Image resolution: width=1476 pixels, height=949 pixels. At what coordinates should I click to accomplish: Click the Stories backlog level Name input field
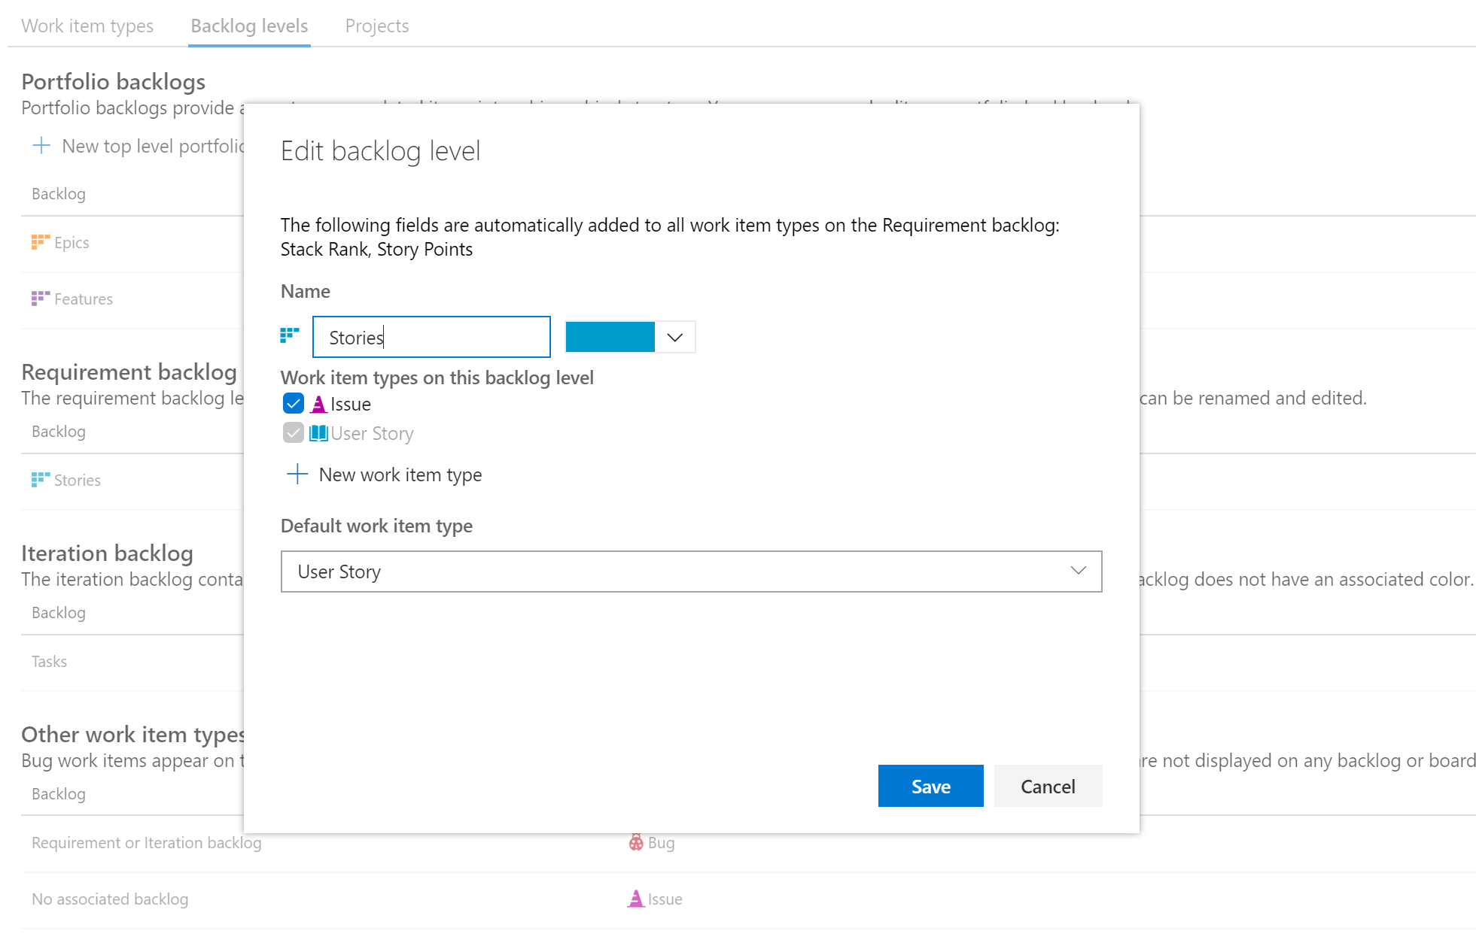[x=431, y=336]
